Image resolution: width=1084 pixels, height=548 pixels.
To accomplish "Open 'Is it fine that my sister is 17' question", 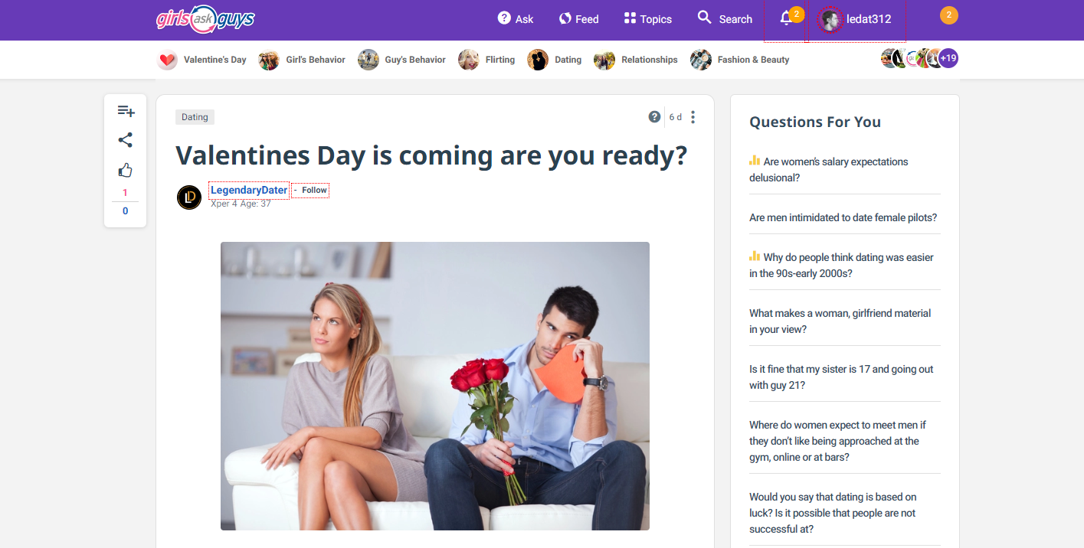I will point(842,377).
